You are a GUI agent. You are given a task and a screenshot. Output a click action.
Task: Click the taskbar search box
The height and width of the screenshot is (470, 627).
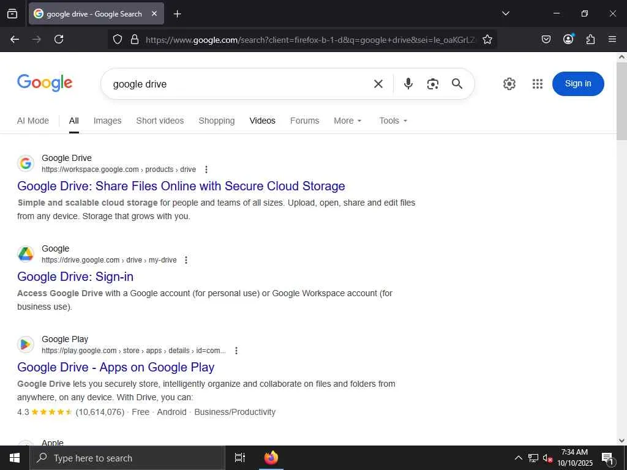127,458
